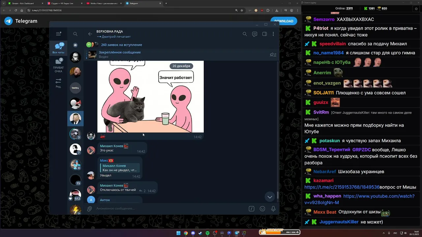Open YouTube link from wha_happen
Viewport: 422px width, 237px height.
click(360, 199)
